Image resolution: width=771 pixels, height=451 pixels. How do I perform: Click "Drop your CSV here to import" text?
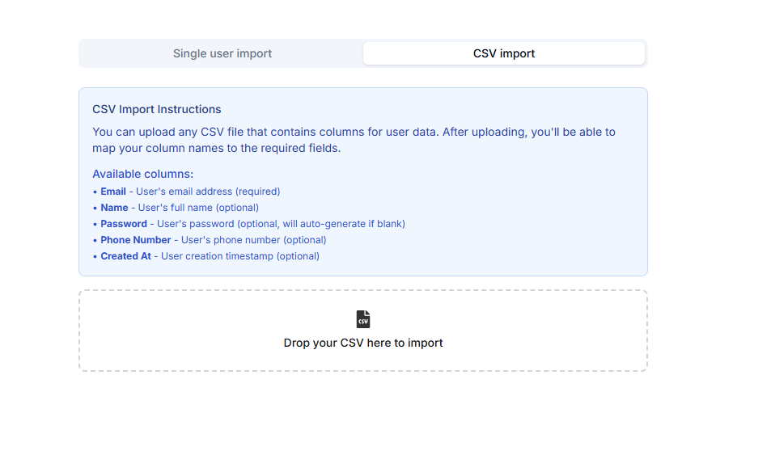(x=363, y=343)
